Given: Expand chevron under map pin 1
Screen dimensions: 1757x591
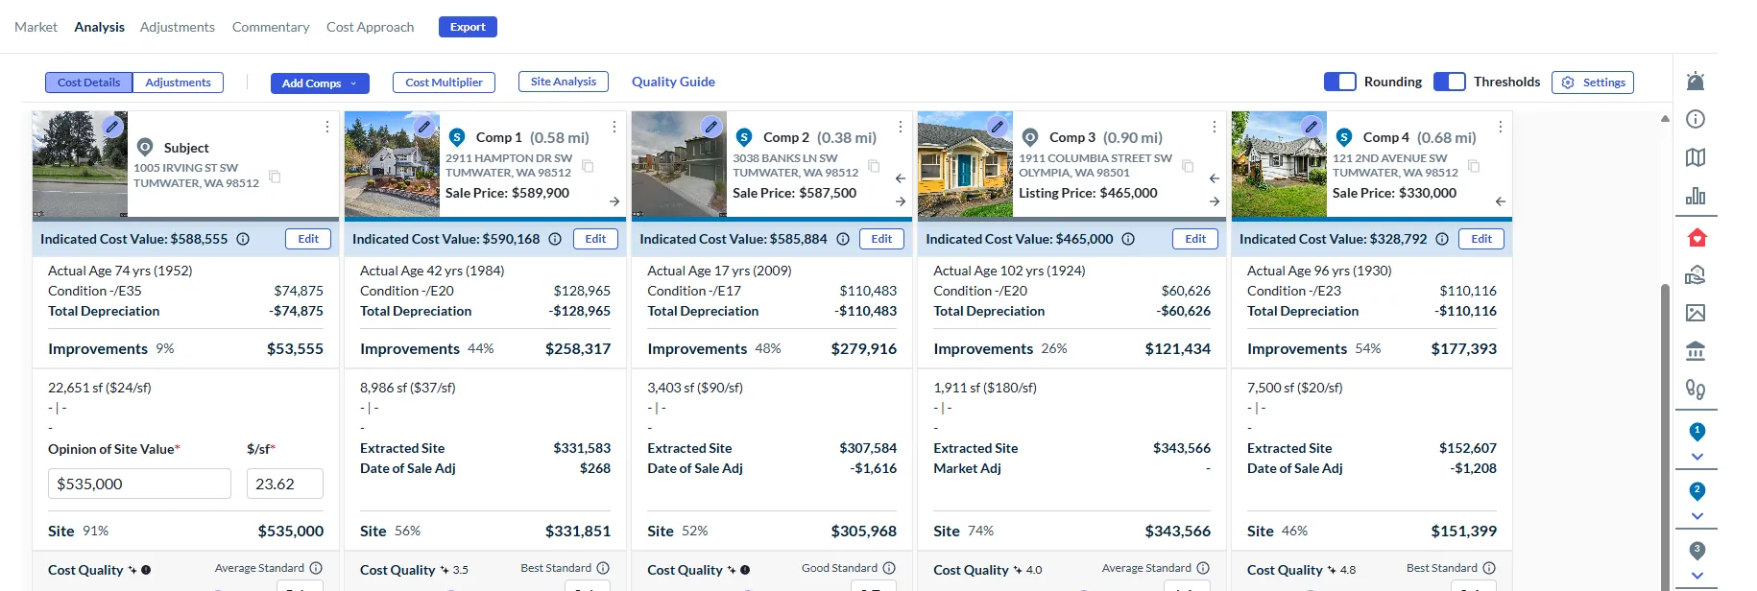Looking at the screenshot, I should [x=1697, y=457].
